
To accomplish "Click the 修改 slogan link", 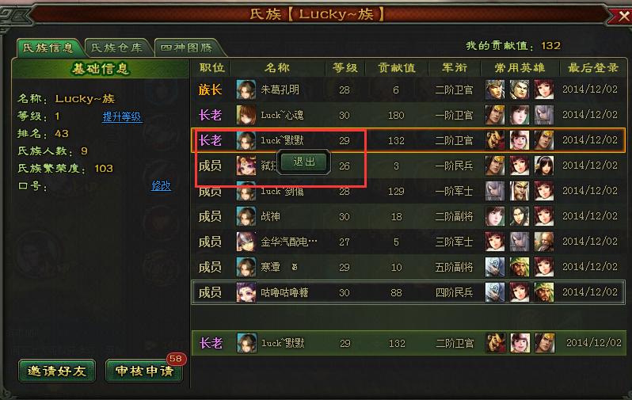I will (x=161, y=186).
